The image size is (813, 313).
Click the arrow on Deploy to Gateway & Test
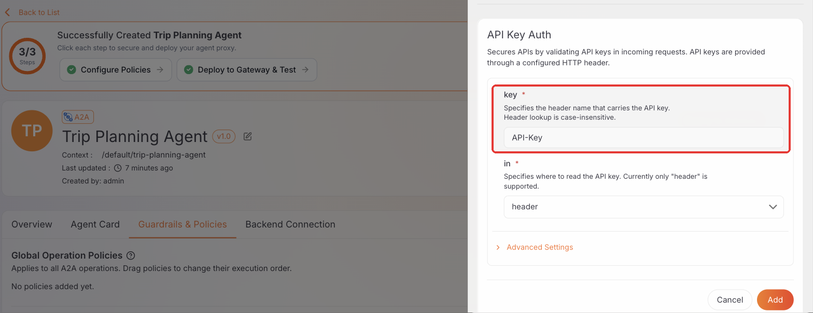coord(305,69)
